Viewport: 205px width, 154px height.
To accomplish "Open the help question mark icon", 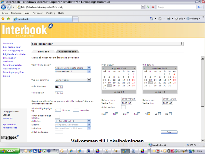I will pos(181,44).
